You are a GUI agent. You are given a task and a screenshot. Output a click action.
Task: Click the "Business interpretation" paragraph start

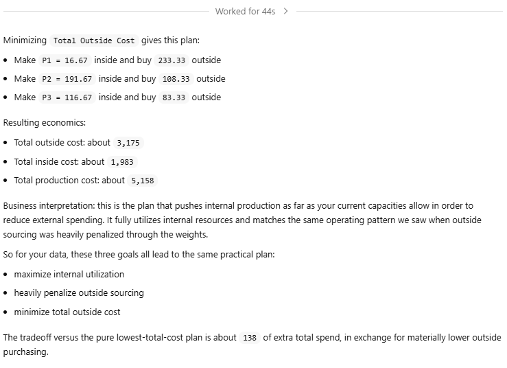[44, 205]
